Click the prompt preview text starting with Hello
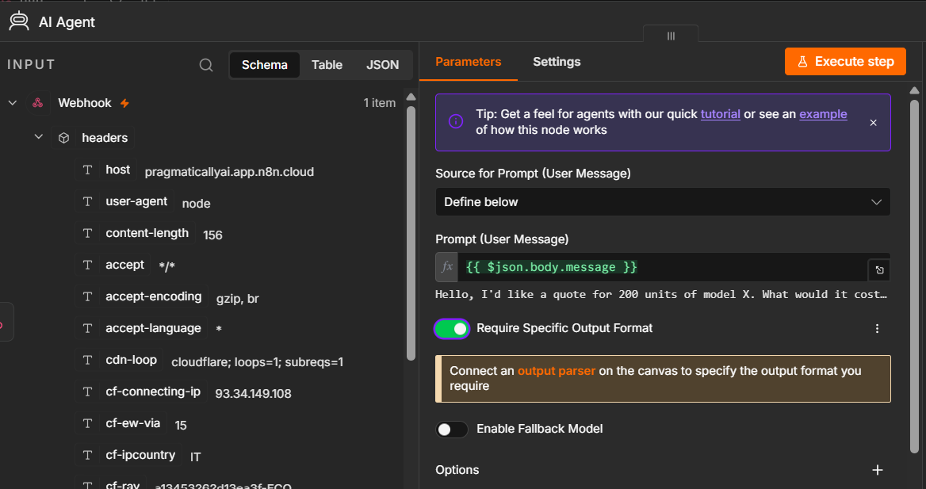Image resolution: width=926 pixels, height=489 pixels. pyautogui.click(x=661, y=294)
